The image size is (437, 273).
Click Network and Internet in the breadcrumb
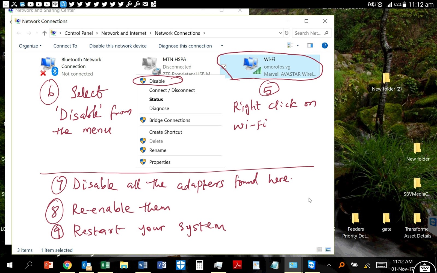click(123, 33)
